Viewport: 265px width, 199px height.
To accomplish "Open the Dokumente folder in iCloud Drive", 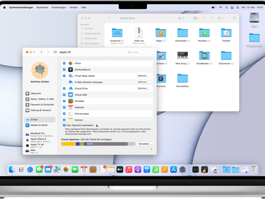I will point(226,55).
